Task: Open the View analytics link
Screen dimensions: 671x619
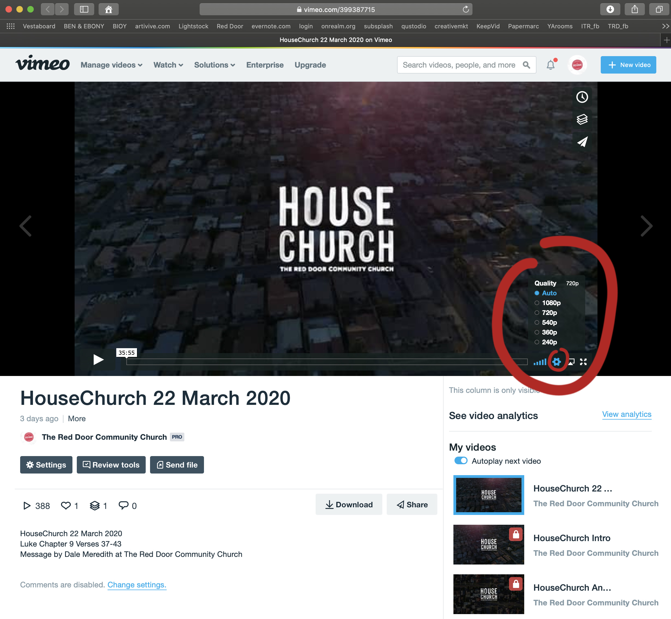Action: click(x=626, y=414)
